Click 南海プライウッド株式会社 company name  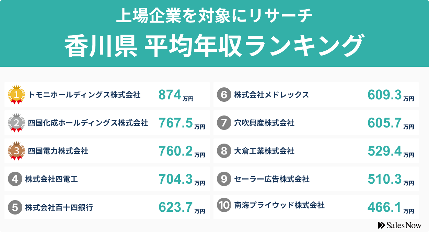[x=279, y=205]
